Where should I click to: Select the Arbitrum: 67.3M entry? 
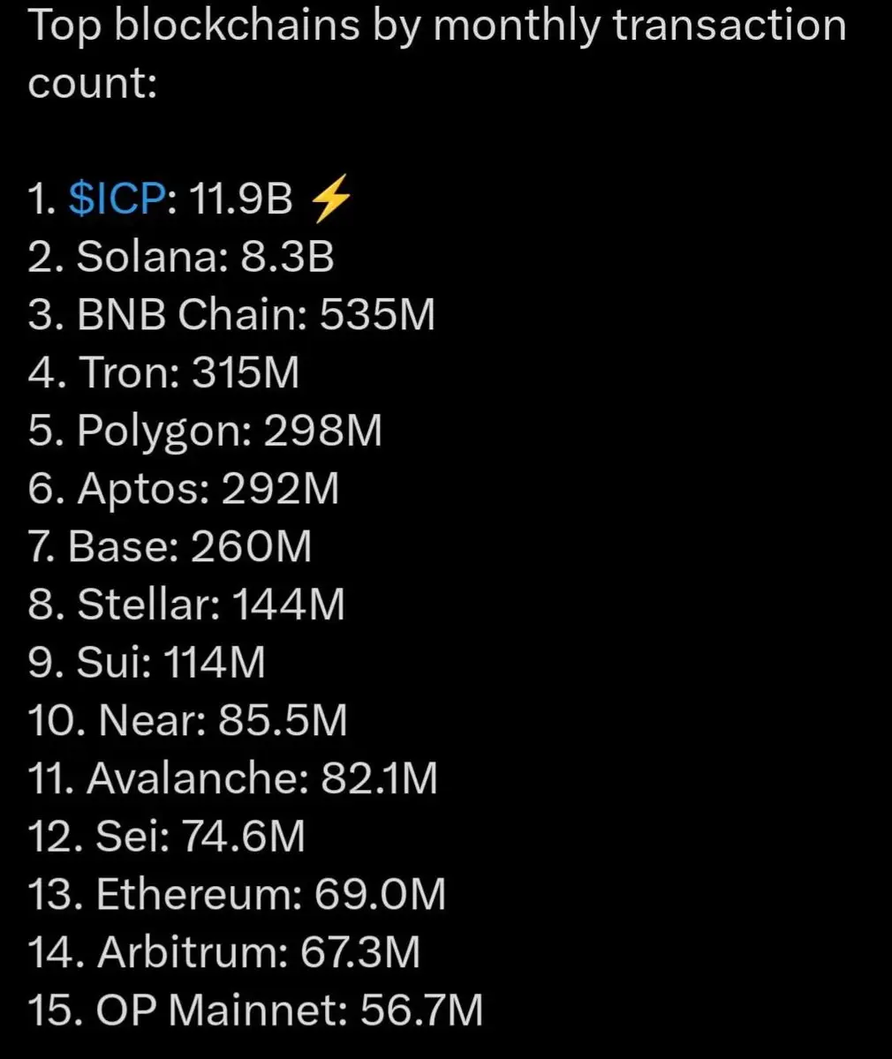[224, 953]
